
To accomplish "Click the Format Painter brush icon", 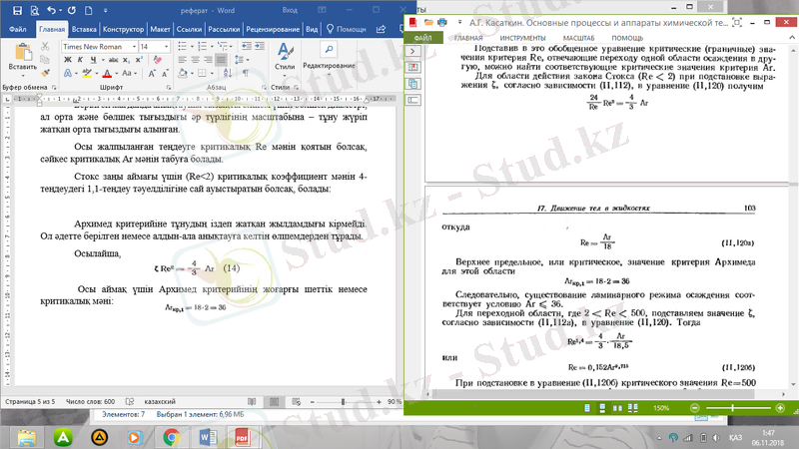I will click(x=44, y=74).
